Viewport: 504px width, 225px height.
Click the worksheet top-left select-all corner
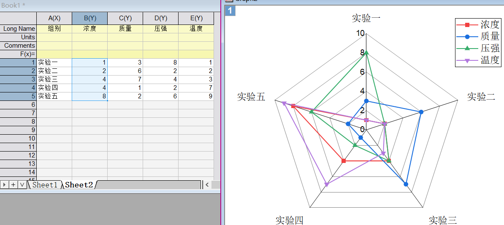[x=18, y=19]
